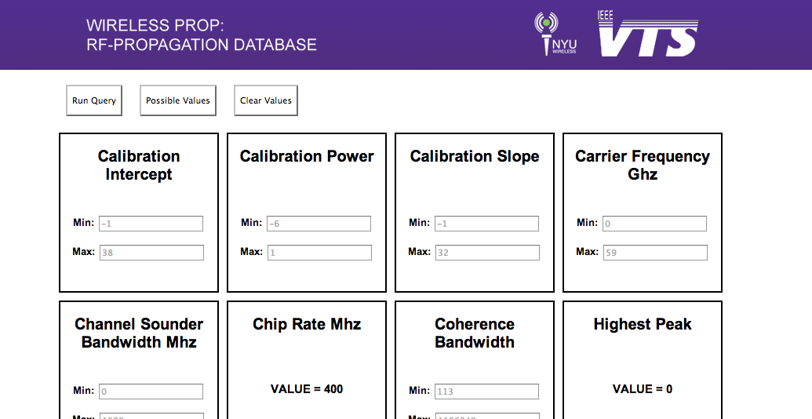Viewport: 812px width, 419px height.
Task: Select the Channel Sounder Bandwidth Min field
Action: coord(151,392)
